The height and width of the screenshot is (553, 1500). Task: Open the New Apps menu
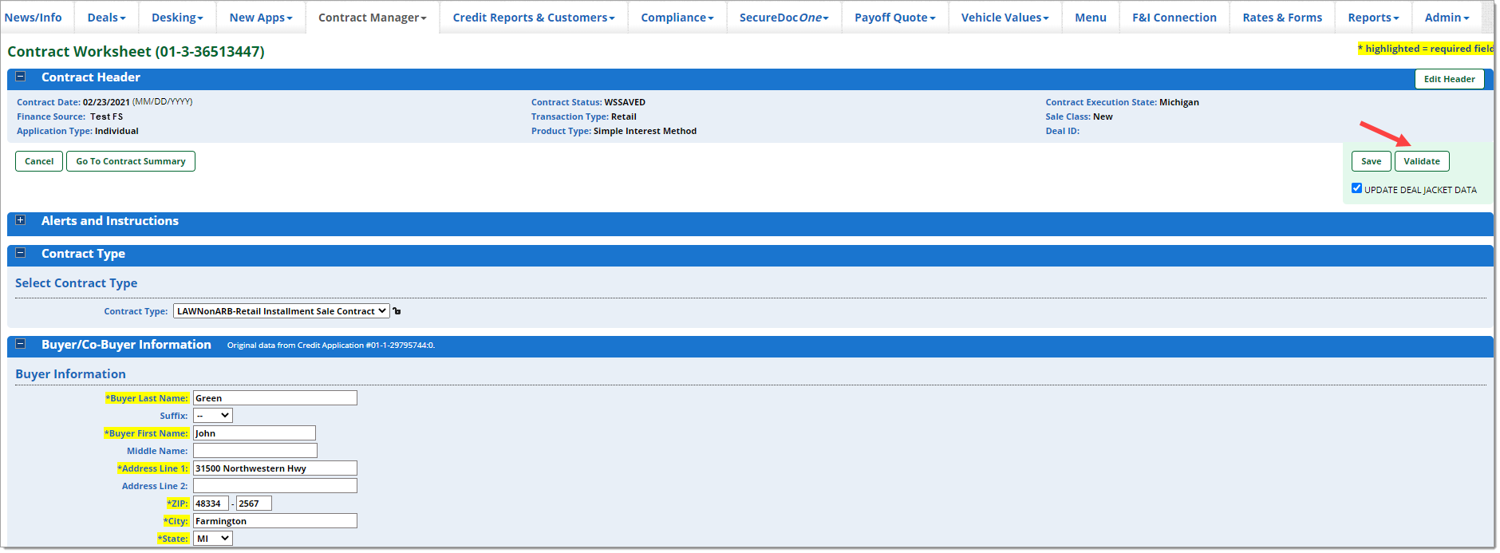click(261, 18)
